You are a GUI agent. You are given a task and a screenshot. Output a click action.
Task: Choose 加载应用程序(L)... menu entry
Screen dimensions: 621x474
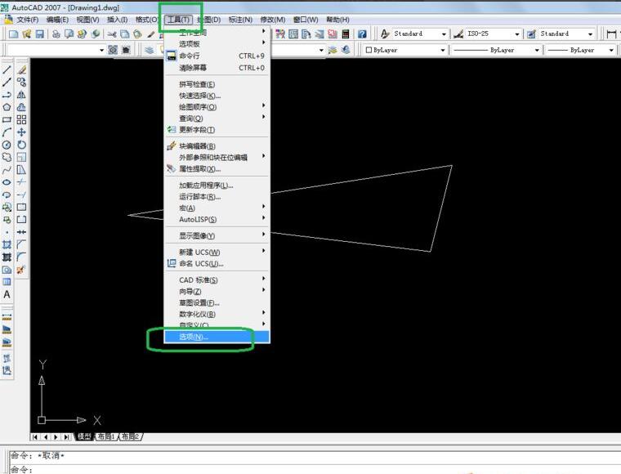coord(217,186)
